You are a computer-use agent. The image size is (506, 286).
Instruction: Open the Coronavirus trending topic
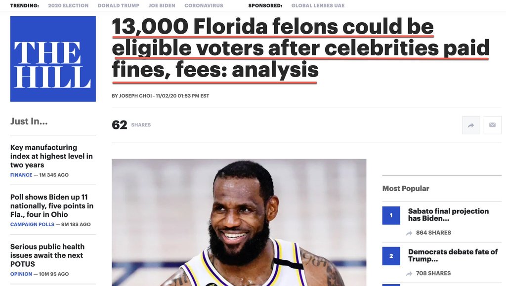click(204, 5)
